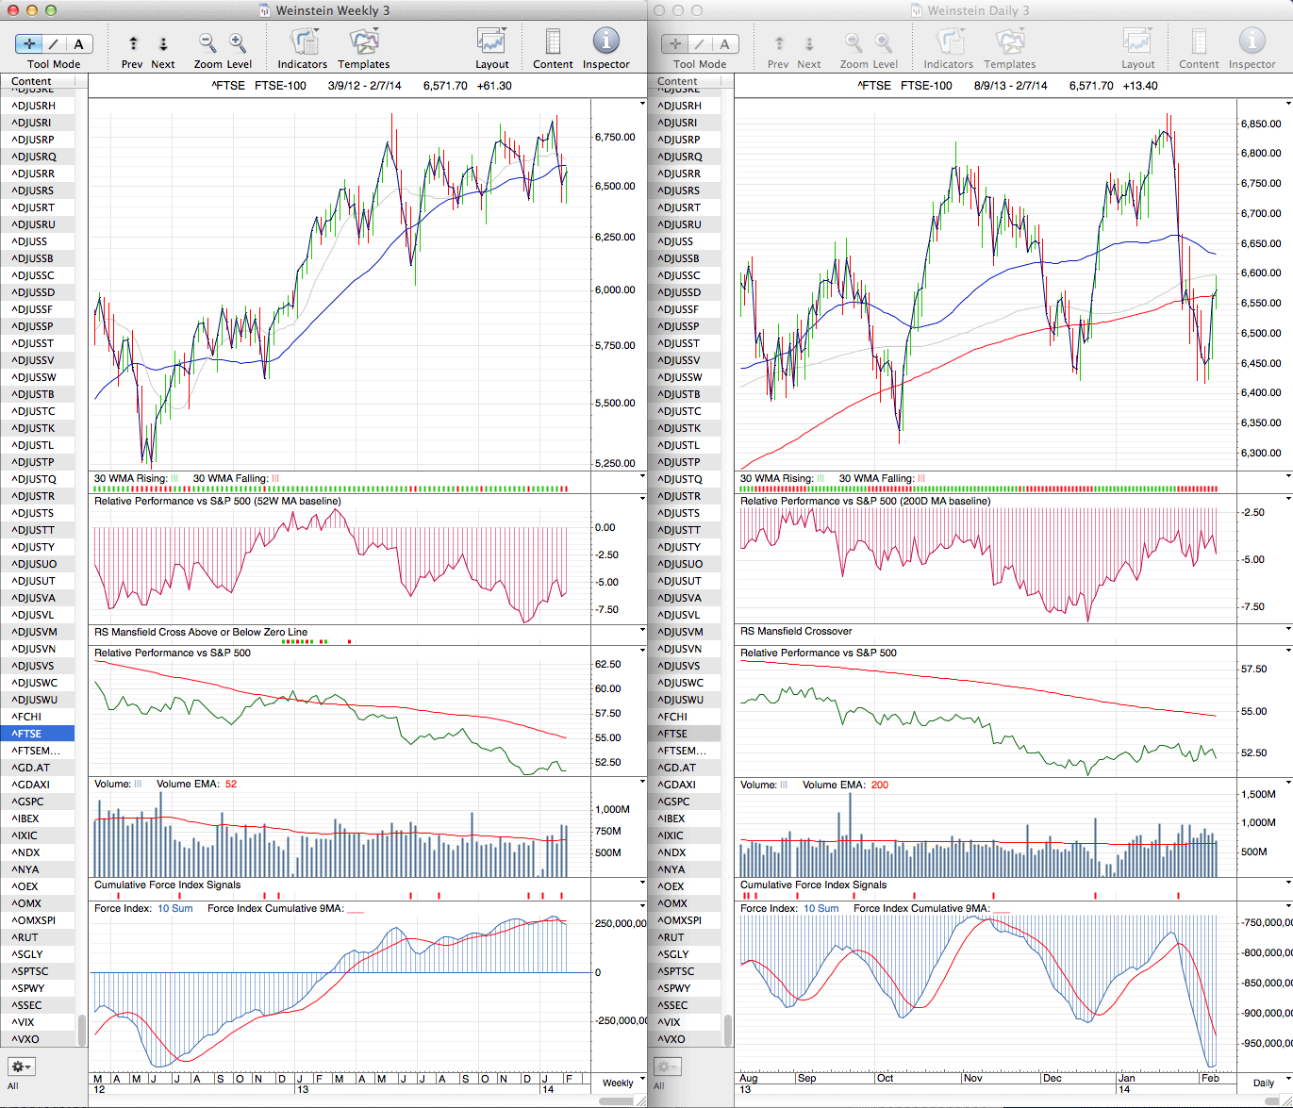The height and width of the screenshot is (1108, 1293).
Task: Zoom in using Weekly window magnifier plus
Action: point(238,42)
